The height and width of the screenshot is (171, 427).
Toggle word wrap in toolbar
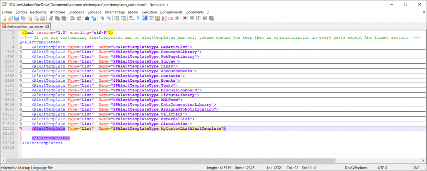(x=132, y=18)
